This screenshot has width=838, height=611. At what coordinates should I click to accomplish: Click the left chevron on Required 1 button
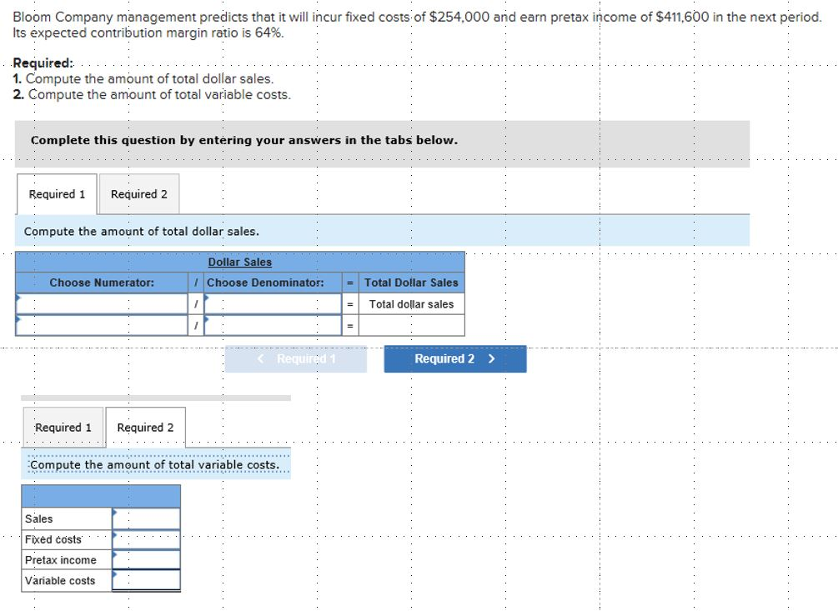point(261,359)
